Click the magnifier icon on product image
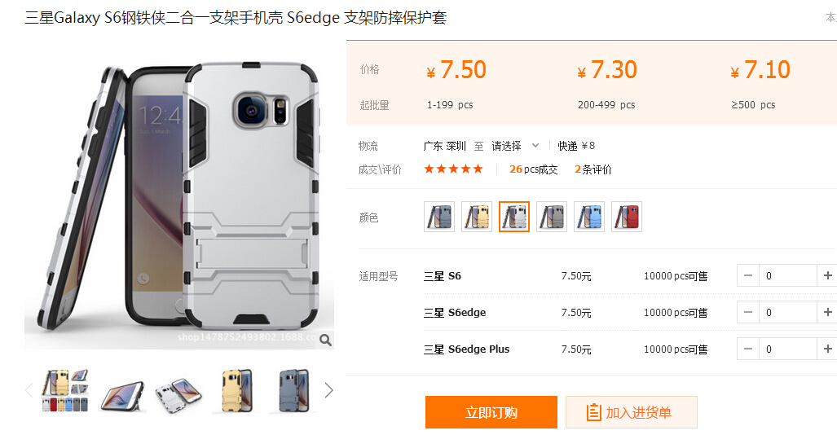The width and height of the screenshot is (837, 435). click(x=325, y=340)
